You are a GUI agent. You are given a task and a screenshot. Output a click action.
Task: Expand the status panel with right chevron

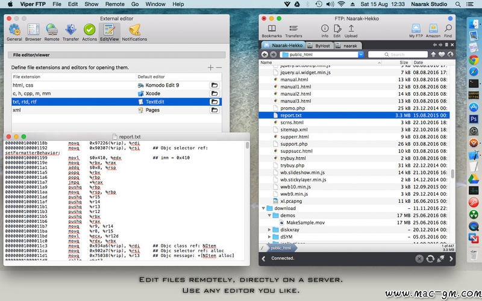[451, 259]
